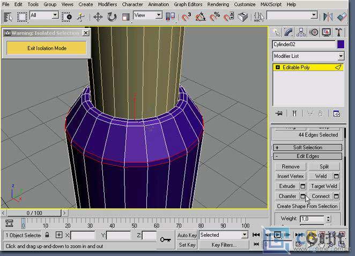Click the Remove button
The height and width of the screenshot is (256, 355).
point(291,167)
